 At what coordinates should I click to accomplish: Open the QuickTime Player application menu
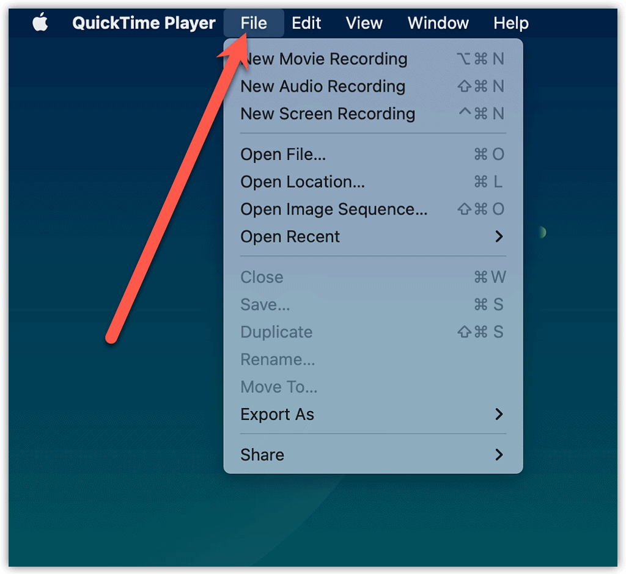[144, 23]
